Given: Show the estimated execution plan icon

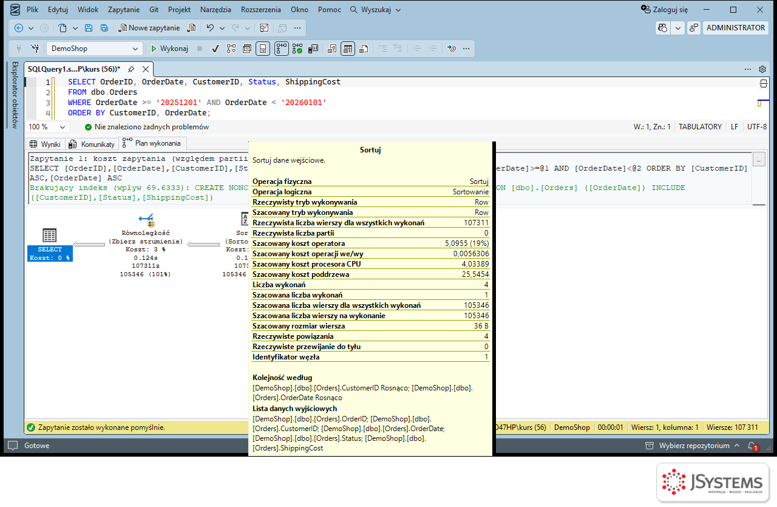Looking at the screenshot, I should [x=231, y=49].
